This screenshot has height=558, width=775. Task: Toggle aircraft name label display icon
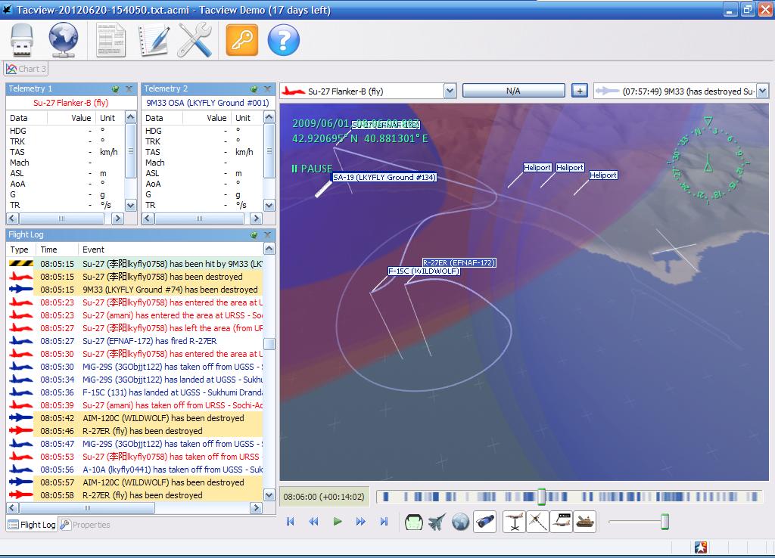[x=561, y=522]
